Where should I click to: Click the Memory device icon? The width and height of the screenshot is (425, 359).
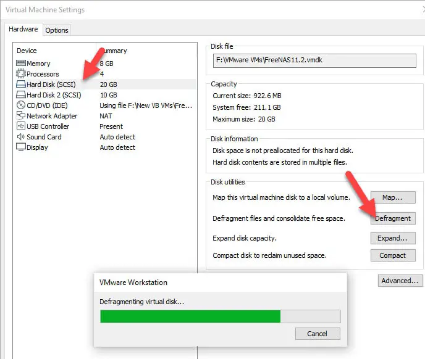(x=21, y=64)
